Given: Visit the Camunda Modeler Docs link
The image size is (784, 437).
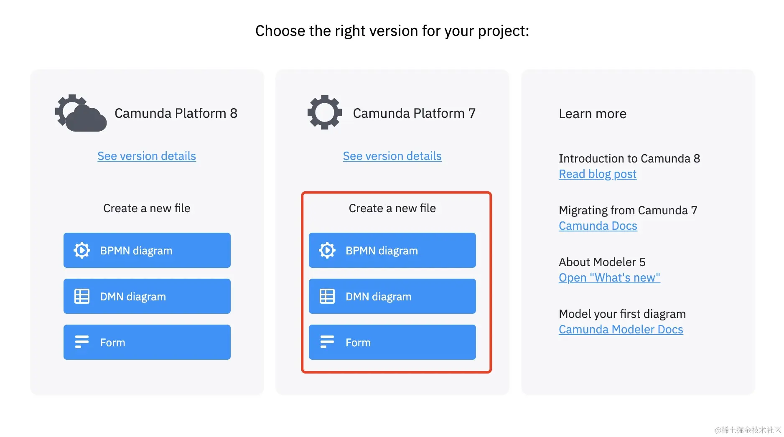Looking at the screenshot, I should coord(621,330).
